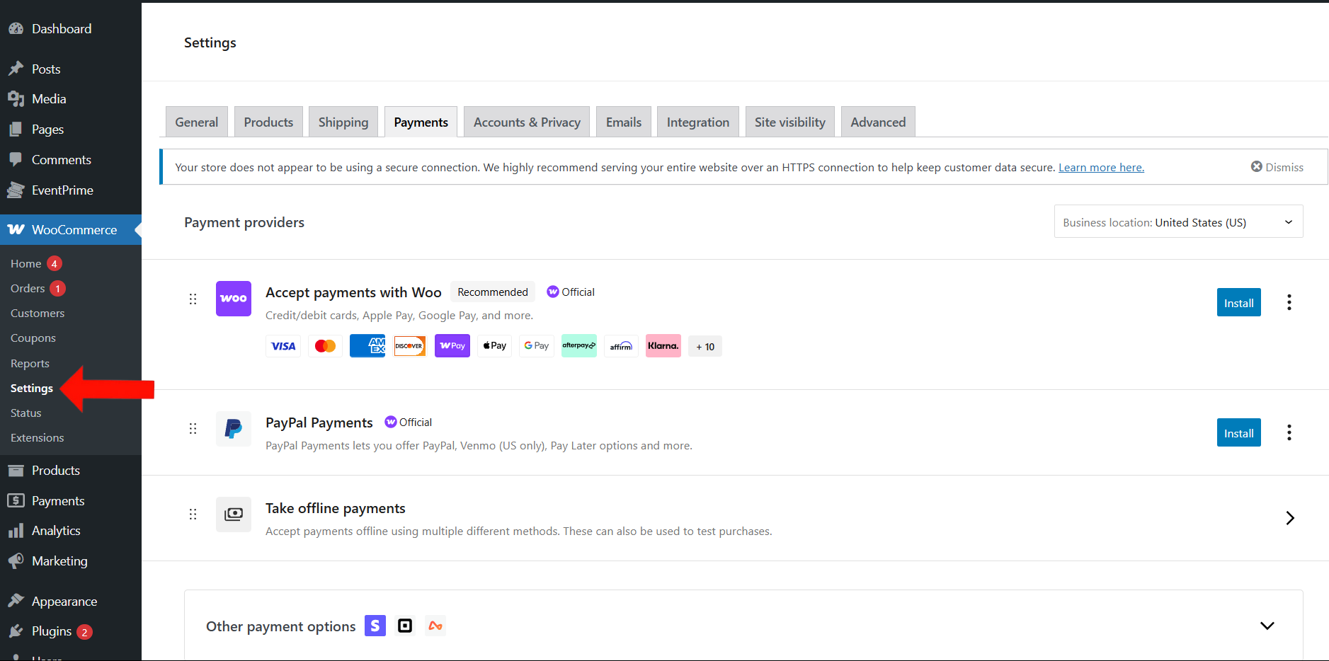Click the Marketing megaphone icon
Viewport: 1329px width, 661px height.
coord(16,561)
